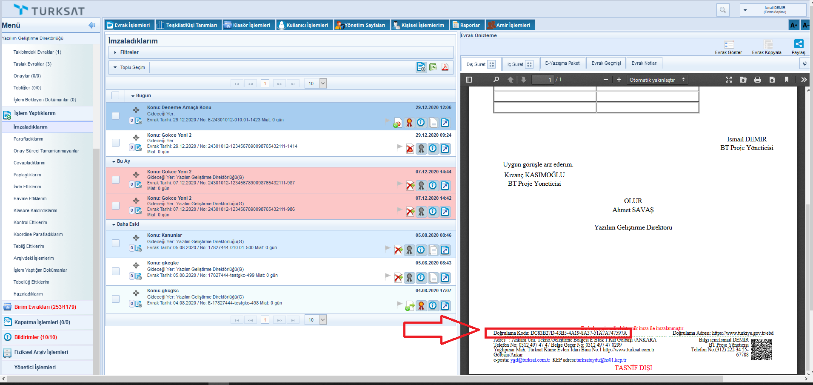Download the document from the PDF viewer

(772, 80)
